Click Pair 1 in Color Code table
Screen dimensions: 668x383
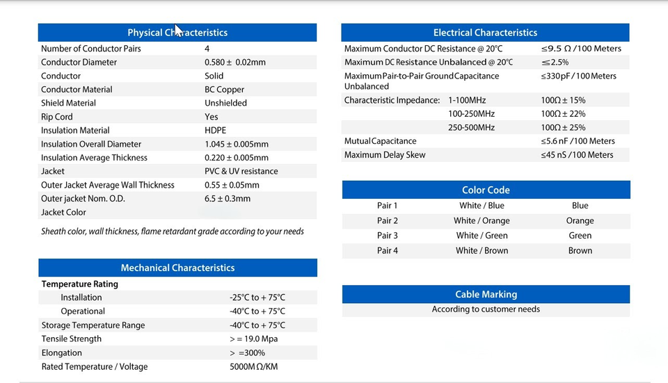click(388, 206)
